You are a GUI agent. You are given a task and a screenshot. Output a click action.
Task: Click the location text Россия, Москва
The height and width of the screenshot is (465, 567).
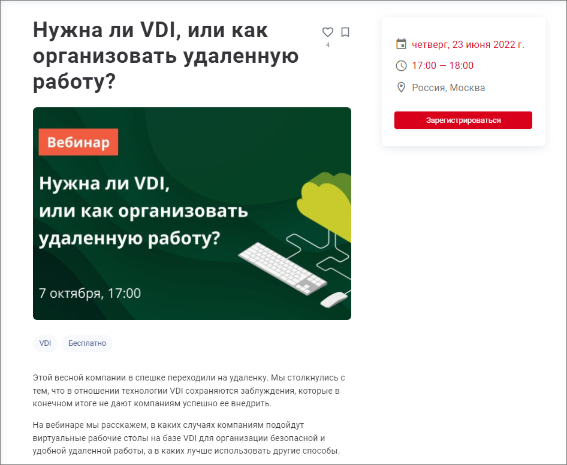[448, 88]
